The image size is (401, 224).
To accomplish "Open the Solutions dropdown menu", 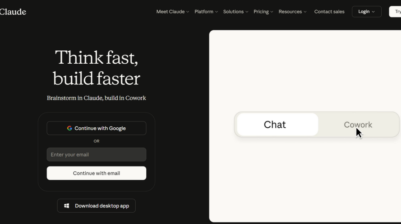I will pos(235,12).
